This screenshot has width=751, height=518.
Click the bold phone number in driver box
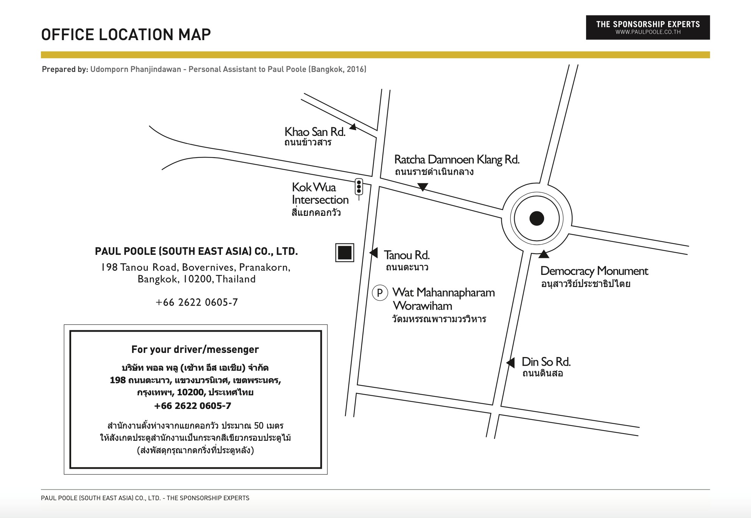coord(193,406)
